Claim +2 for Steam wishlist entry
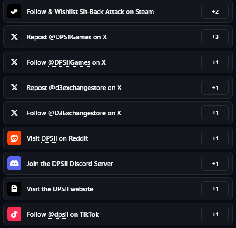The image size is (236, 228). click(x=215, y=11)
